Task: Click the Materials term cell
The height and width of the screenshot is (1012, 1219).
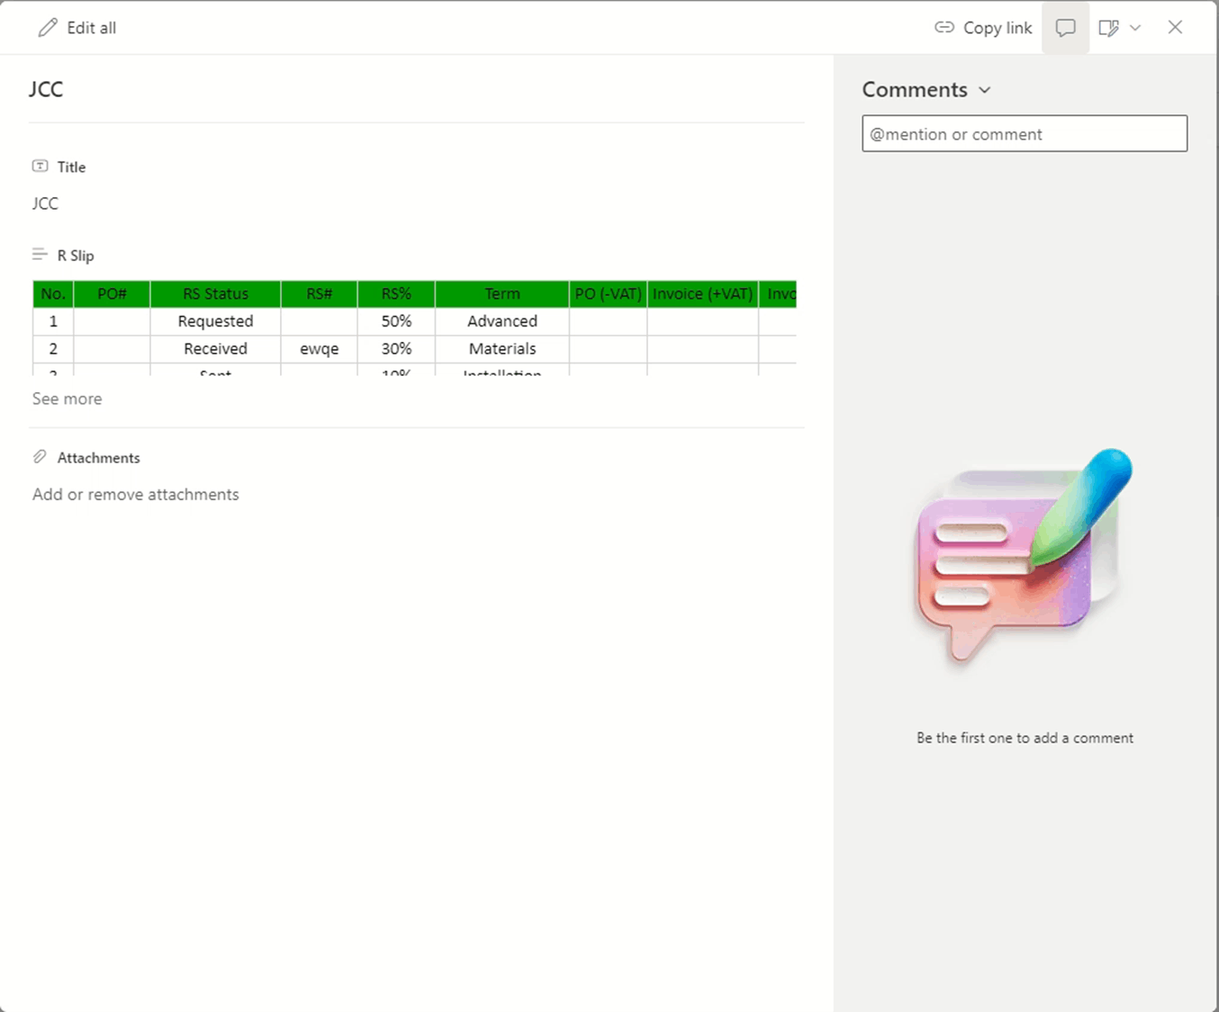Action: click(502, 349)
